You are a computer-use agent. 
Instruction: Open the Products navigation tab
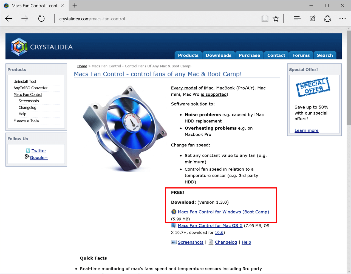tap(188, 55)
